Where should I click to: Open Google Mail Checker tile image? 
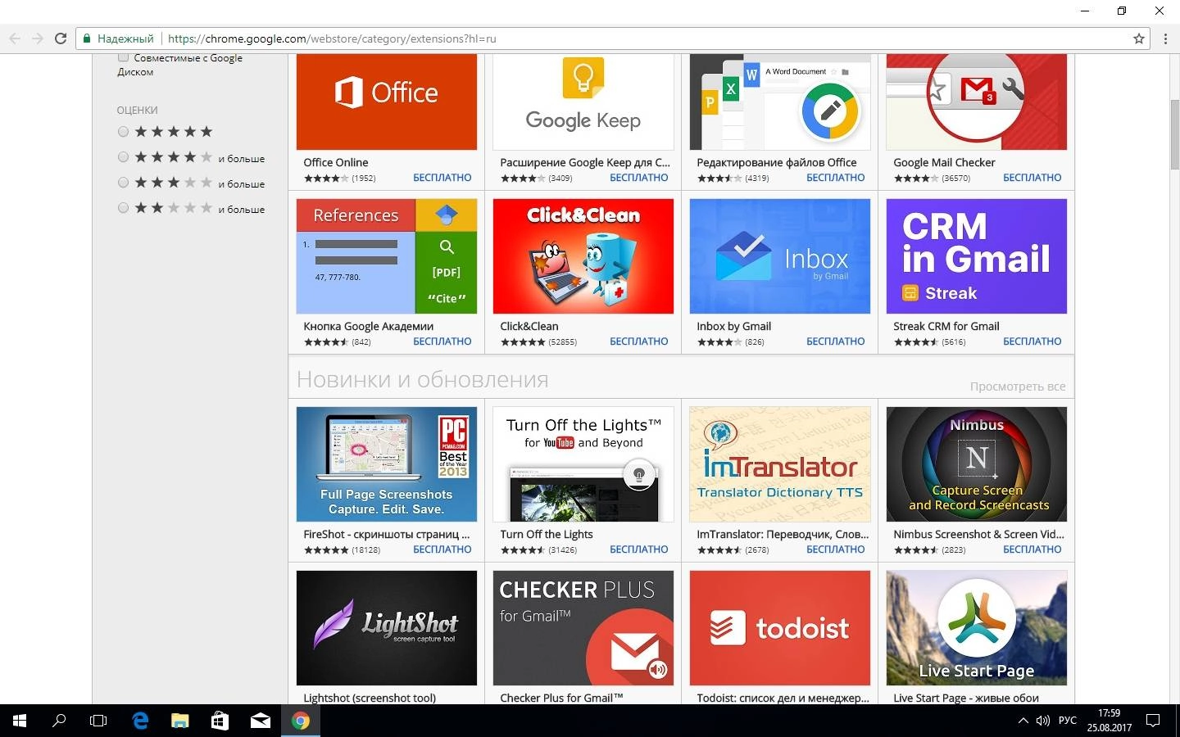[977, 102]
